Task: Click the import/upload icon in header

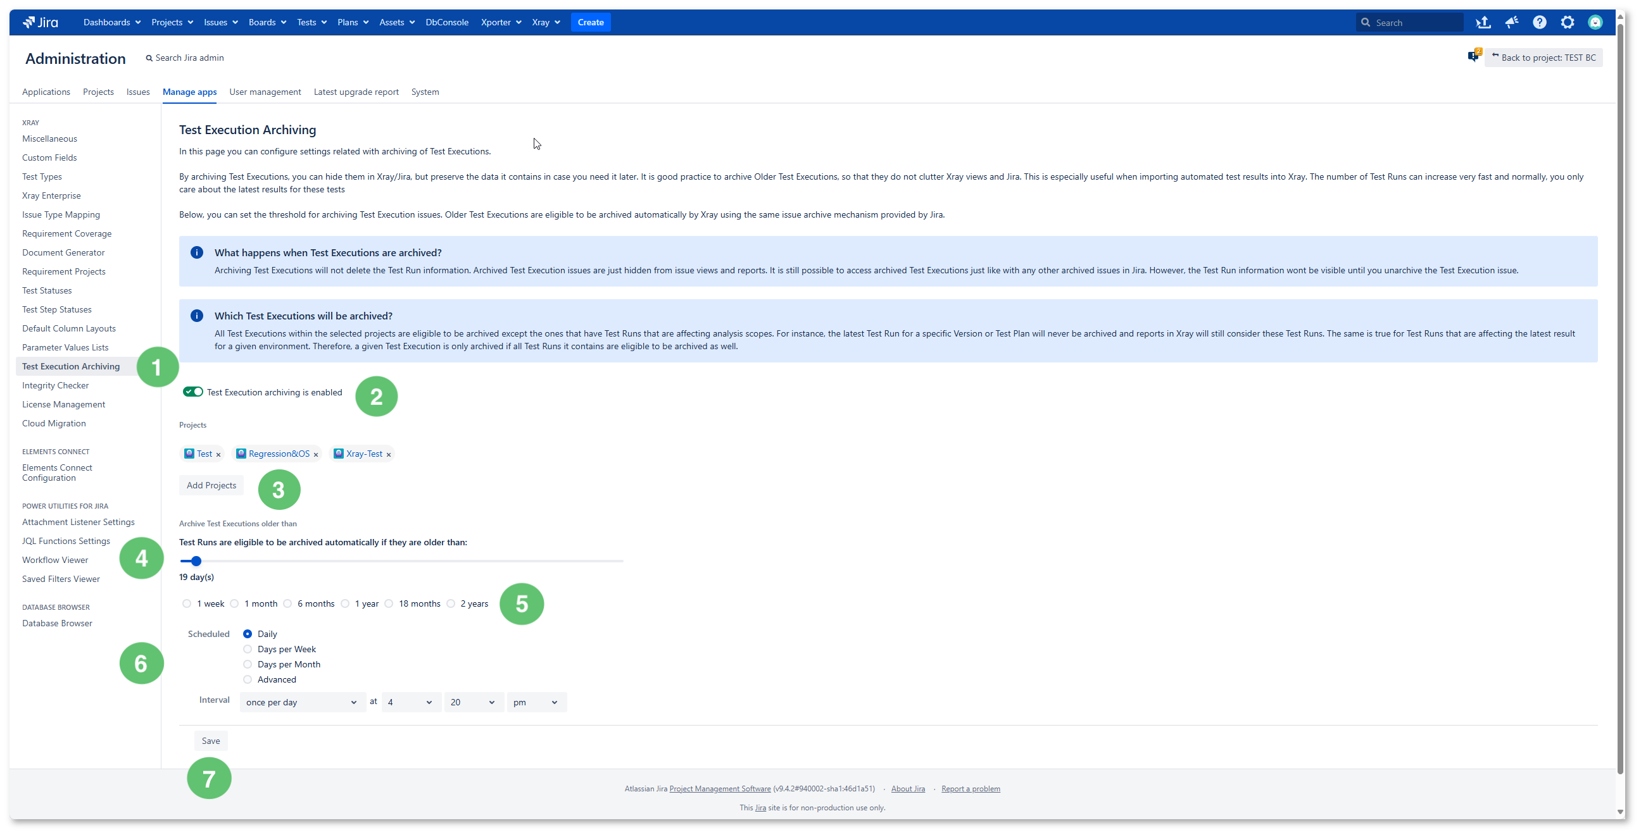Action: [1483, 22]
